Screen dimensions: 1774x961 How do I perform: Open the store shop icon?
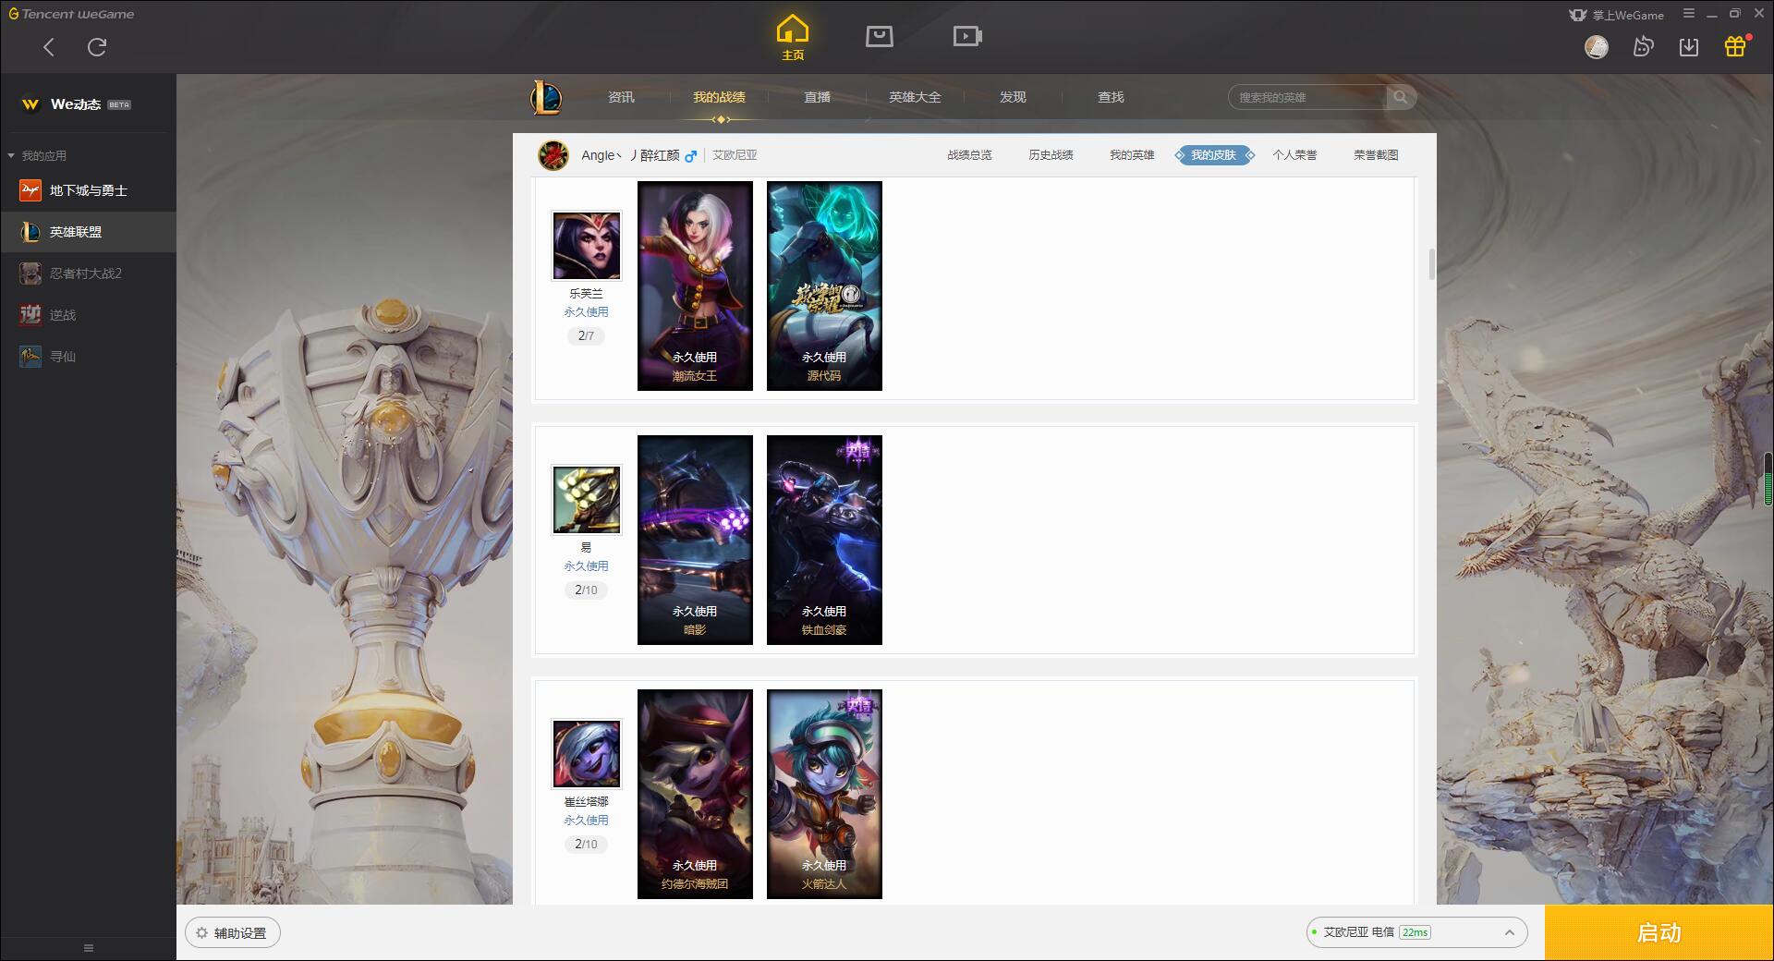coord(879,36)
